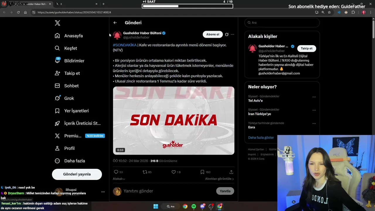This screenshot has height=211, width=375.
Task: Click the Ara search field on X
Action: 282,23
